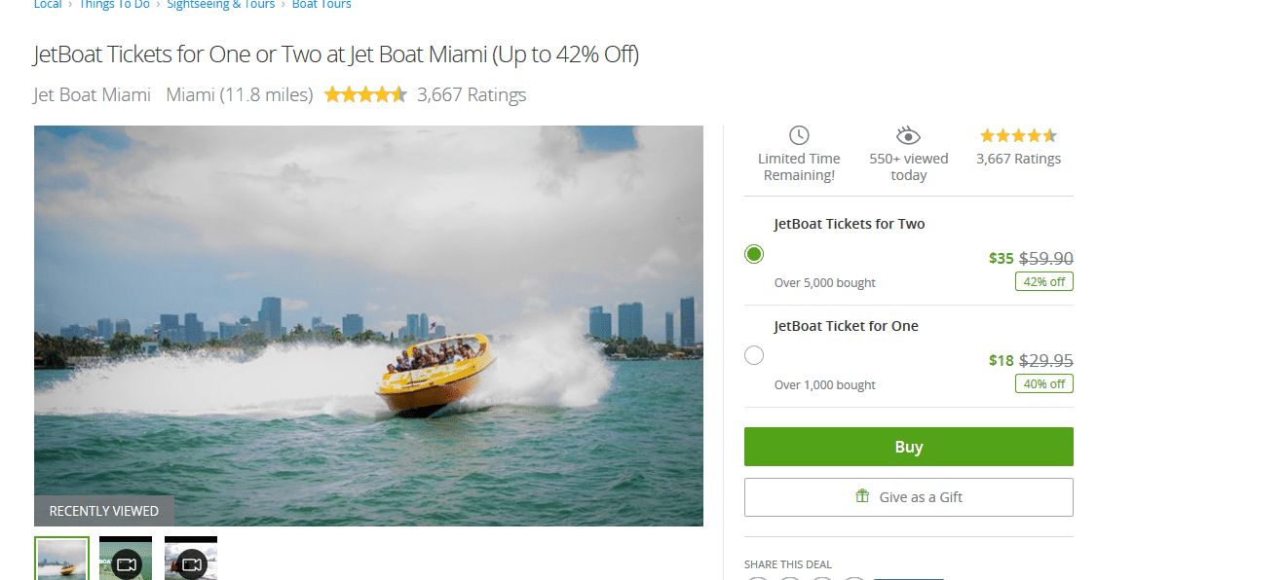Screen dimensions: 1286x580
Task: Select the JetBoat Tickets for Two radio button
Action: [x=754, y=254]
